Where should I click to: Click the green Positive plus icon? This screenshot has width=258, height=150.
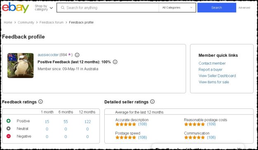8,121
